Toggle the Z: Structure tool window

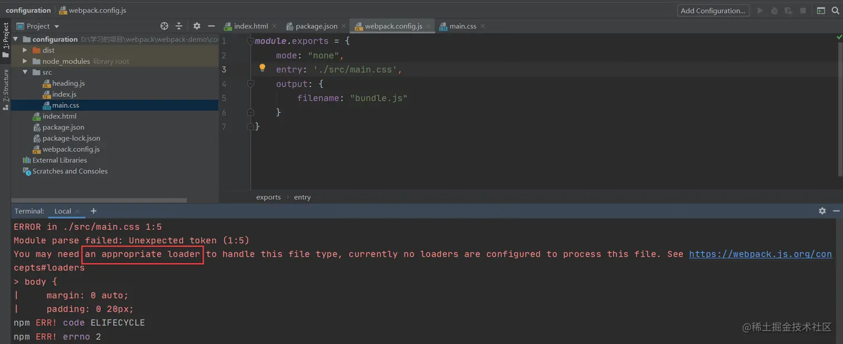point(6,89)
